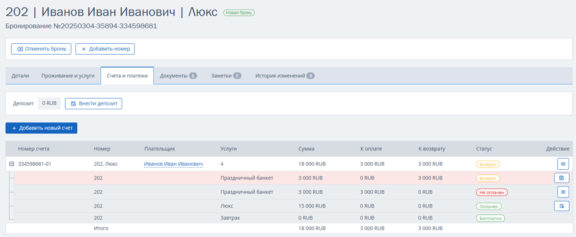Click the Бесплатно status badge

pyautogui.click(x=490, y=218)
